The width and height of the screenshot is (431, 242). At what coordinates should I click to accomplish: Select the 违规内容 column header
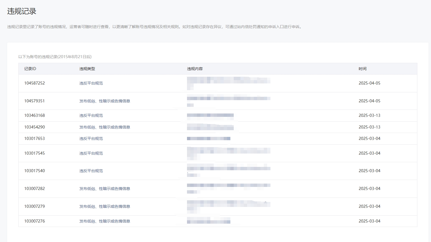tap(195, 69)
